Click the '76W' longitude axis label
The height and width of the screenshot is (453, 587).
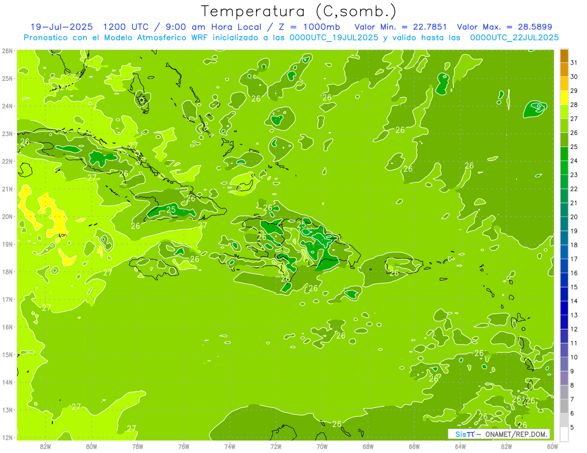pyautogui.click(x=183, y=446)
